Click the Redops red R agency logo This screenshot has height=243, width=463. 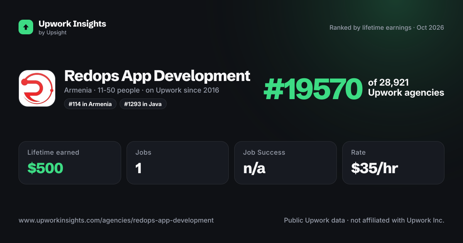coord(37,88)
